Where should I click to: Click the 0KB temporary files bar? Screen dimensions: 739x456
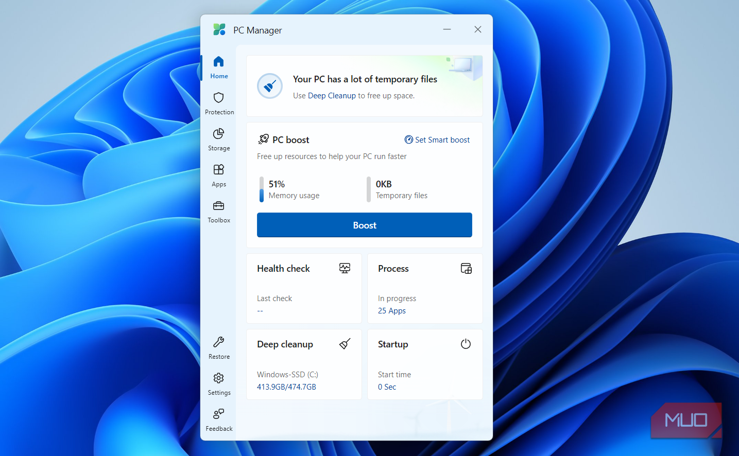coord(369,189)
